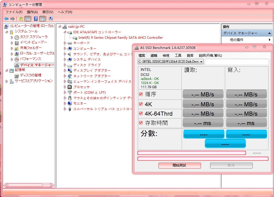Click the Scan for hardware changes icon

[x=51, y=19]
